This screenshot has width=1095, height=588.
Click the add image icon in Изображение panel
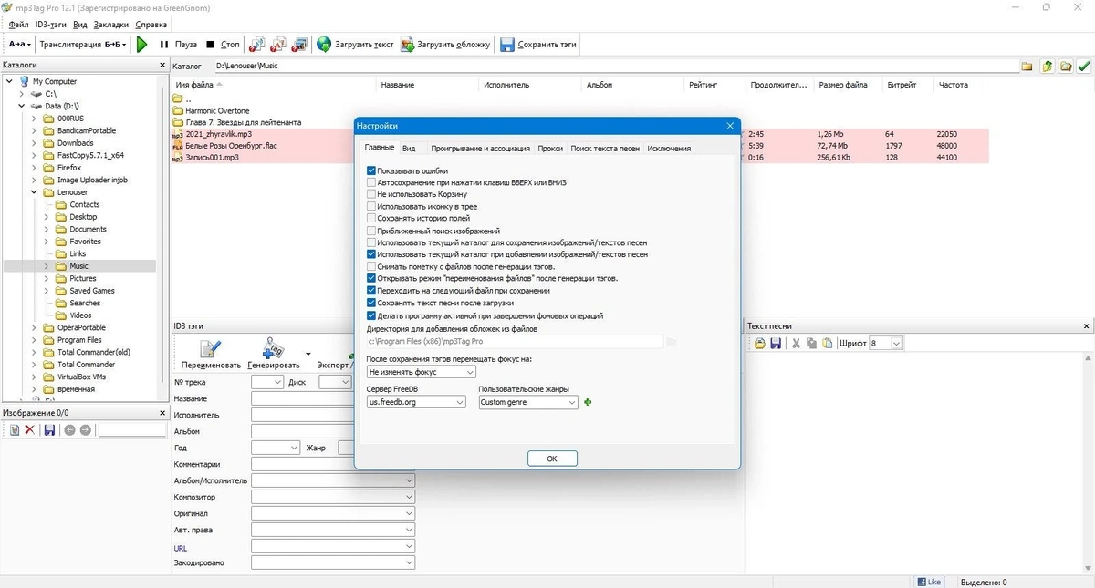coord(14,429)
